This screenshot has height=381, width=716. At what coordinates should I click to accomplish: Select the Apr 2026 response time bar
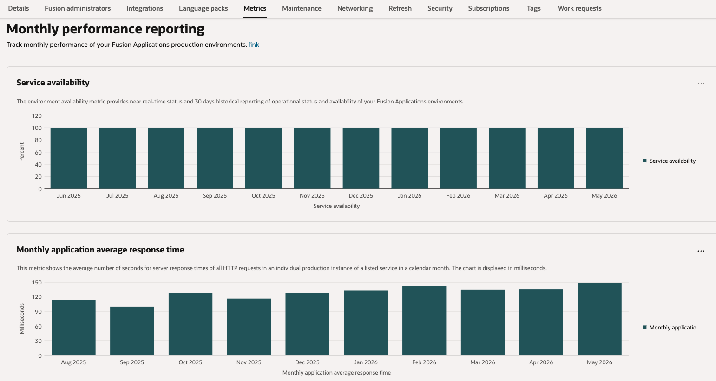point(541,322)
